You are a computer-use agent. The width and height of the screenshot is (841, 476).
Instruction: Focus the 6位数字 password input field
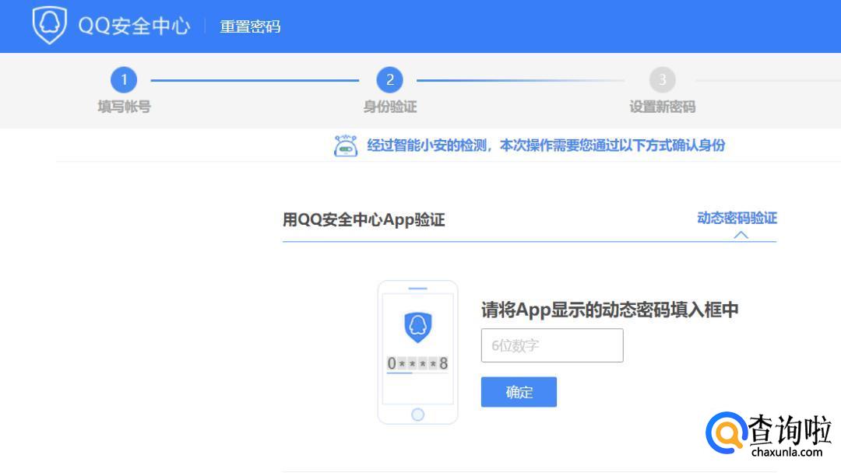pyautogui.click(x=552, y=345)
